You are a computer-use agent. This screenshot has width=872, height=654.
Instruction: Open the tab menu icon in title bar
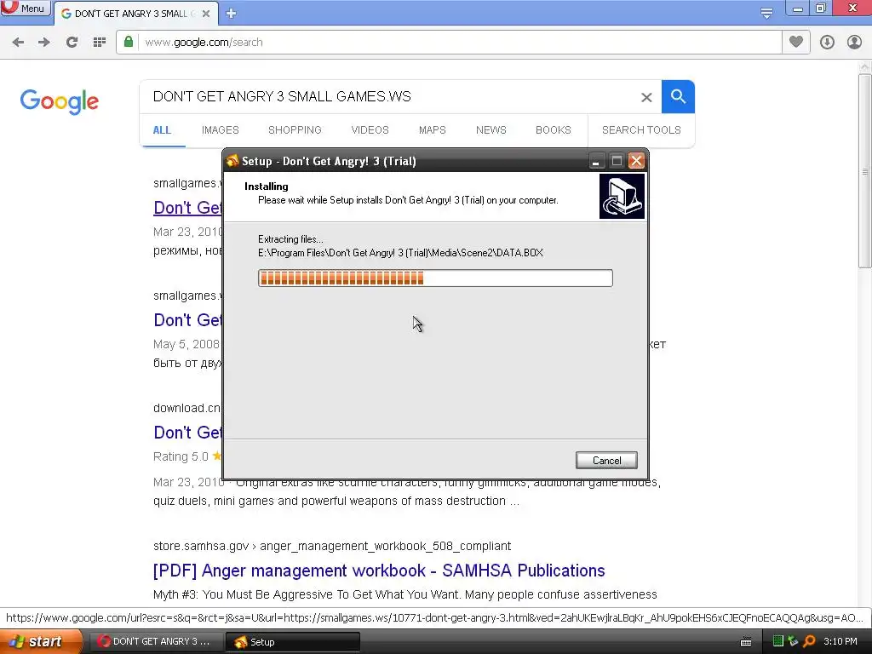point(766,14)
